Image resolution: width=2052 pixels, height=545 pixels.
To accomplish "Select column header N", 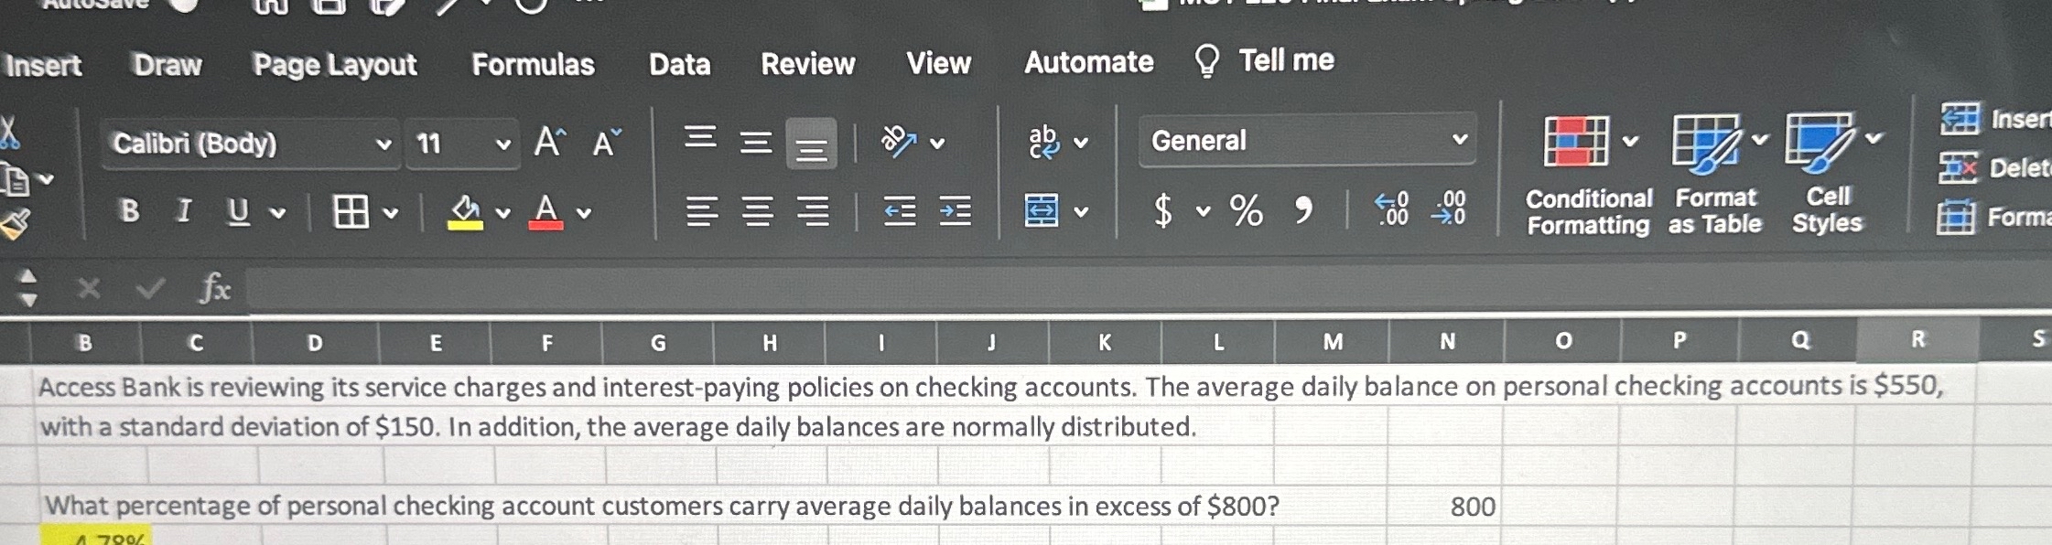I will [1447, 341].
